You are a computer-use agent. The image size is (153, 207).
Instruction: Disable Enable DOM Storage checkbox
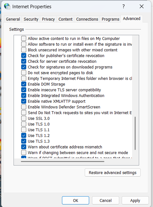(x=24, y=84)
